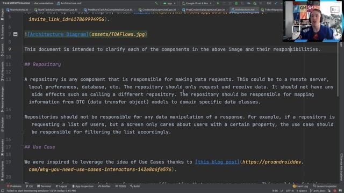Open the Build tool window

pos(135,186)
